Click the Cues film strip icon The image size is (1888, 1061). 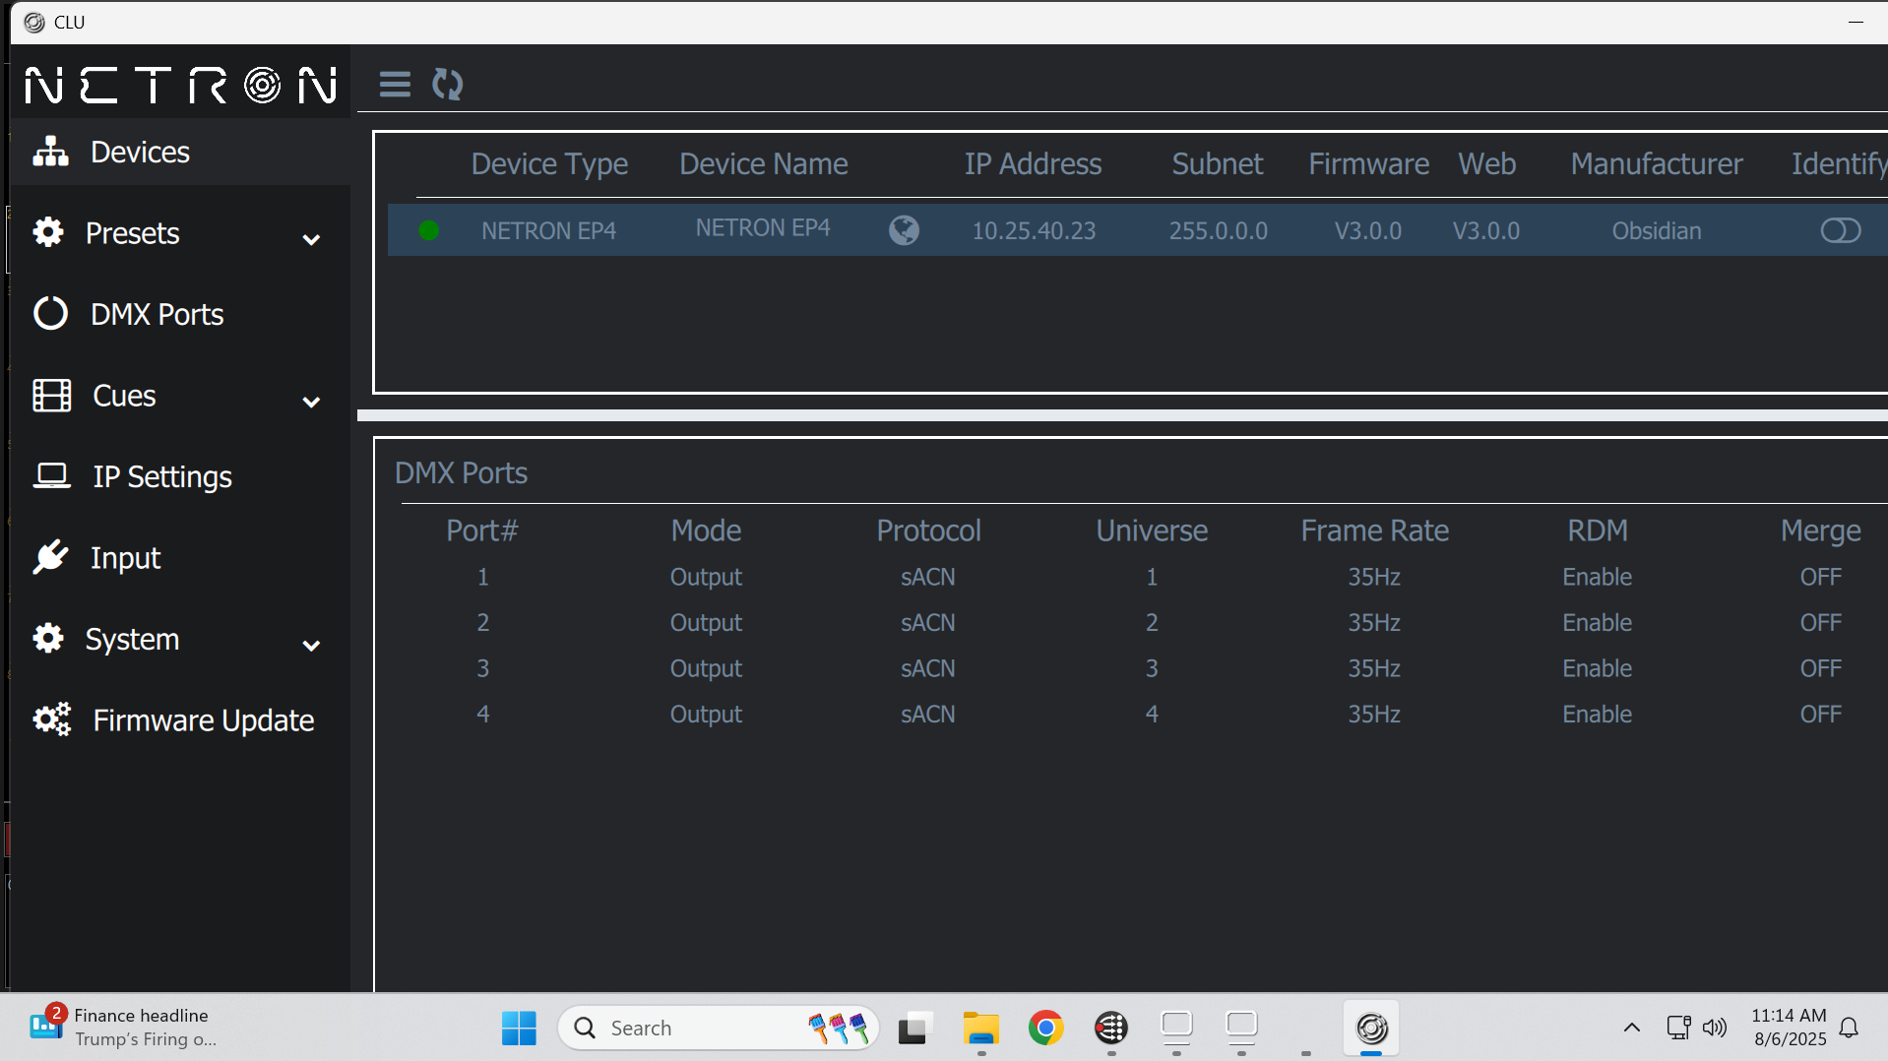coord(51,396)
